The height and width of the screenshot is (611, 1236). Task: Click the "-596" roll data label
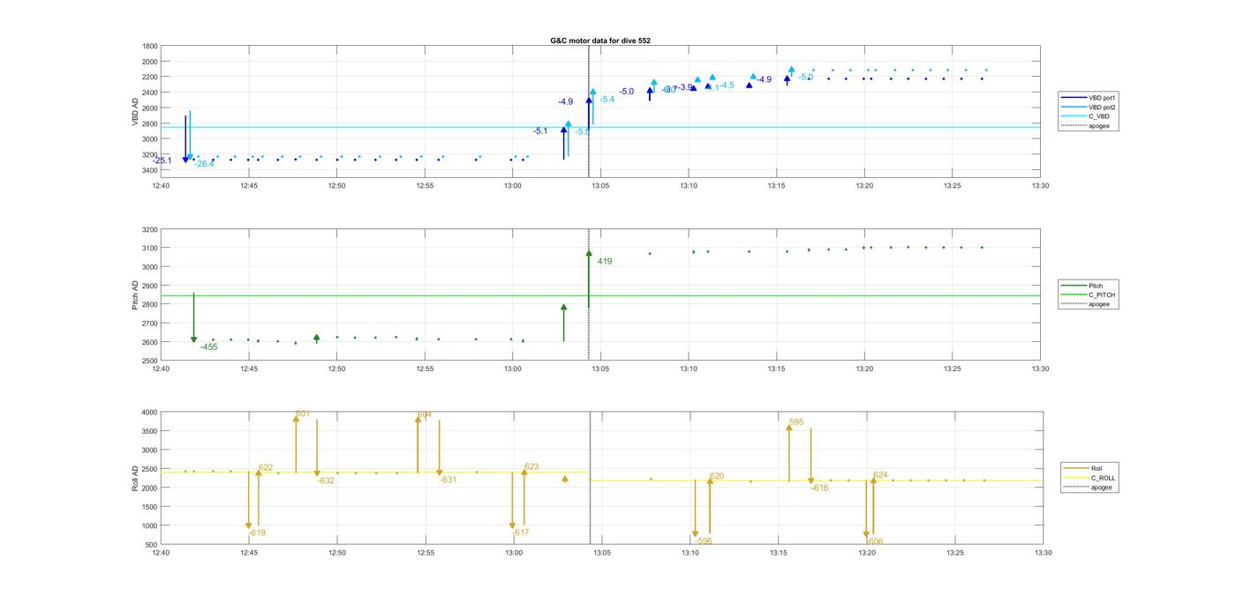coord(703,541)
